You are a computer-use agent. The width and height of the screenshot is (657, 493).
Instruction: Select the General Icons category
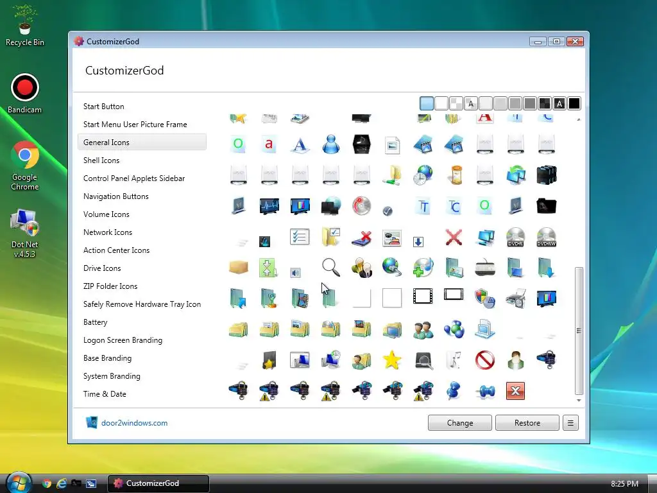(x=142, y=142)
